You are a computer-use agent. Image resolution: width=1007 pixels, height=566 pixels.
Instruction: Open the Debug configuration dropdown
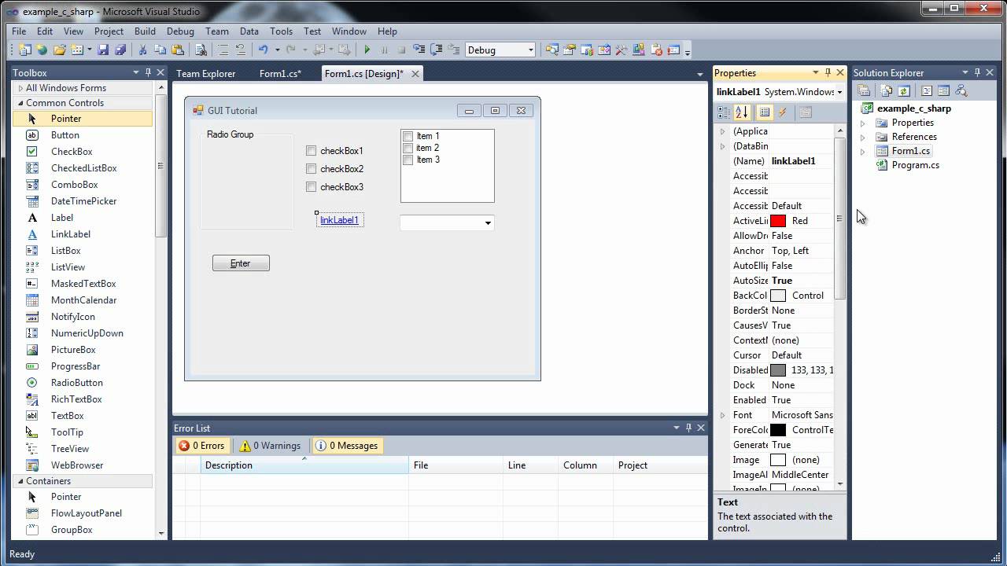coord(531,50)
